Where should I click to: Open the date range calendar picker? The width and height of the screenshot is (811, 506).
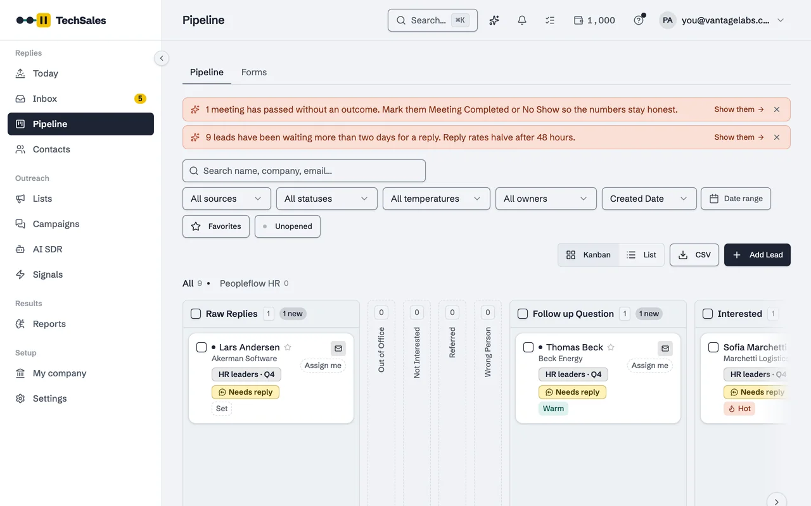[x=736, y=199]
